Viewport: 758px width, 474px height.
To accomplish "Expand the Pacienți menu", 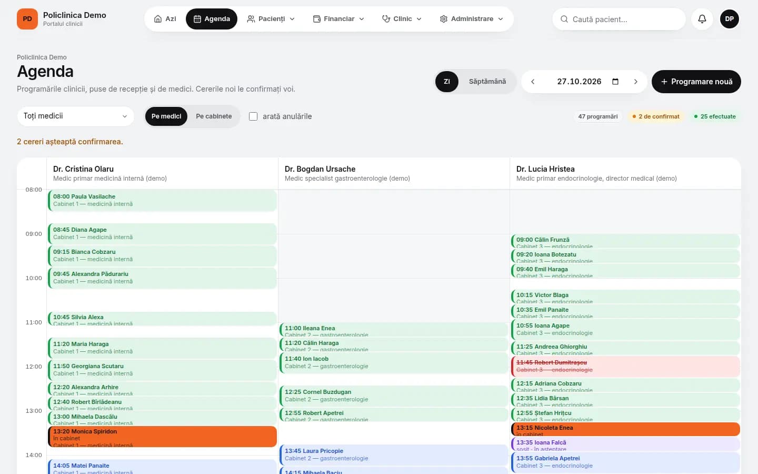I will coord(271,19).
